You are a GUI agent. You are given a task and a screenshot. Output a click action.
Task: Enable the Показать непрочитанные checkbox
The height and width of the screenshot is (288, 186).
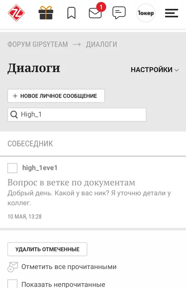12,284
